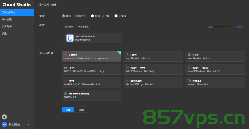Select the Node.js environment card
The image size is (249, 129).
click(215, 82)
